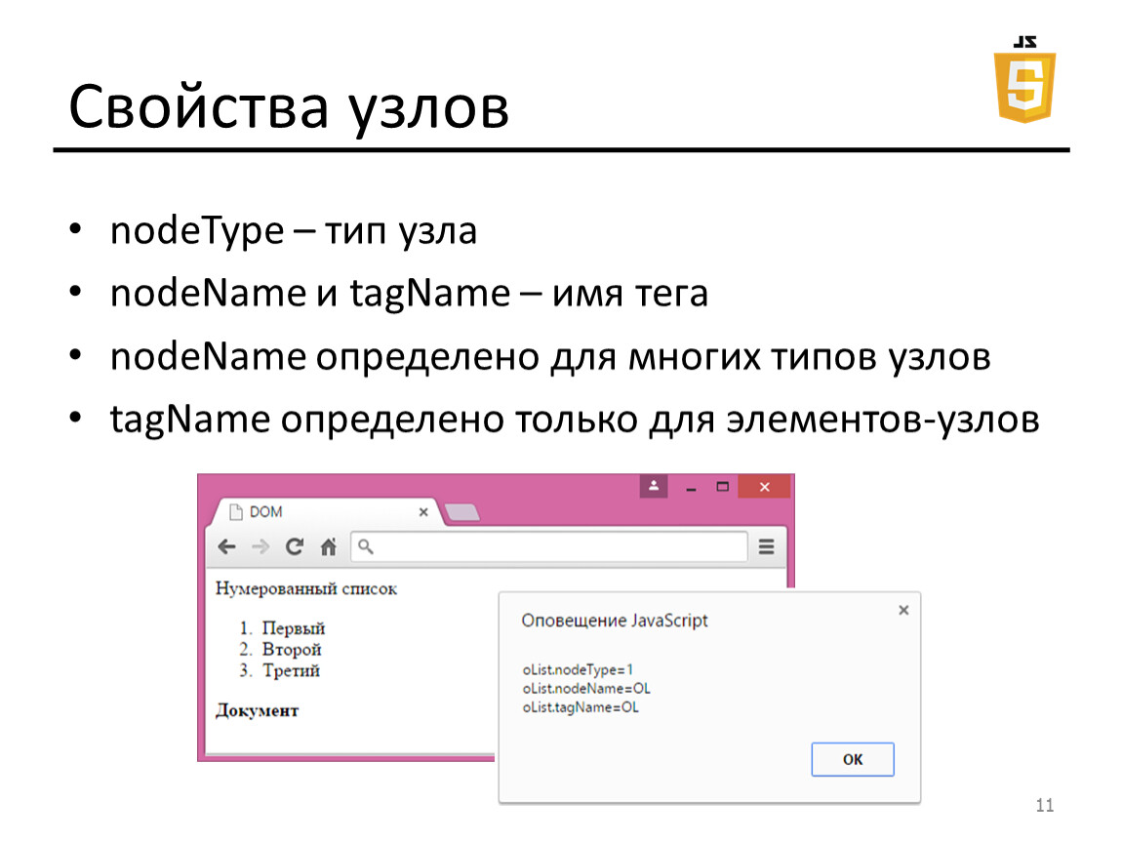Viewport: 1122px width, 843px height.
Task: Go to the browser home page
Action: pos(328,547)
